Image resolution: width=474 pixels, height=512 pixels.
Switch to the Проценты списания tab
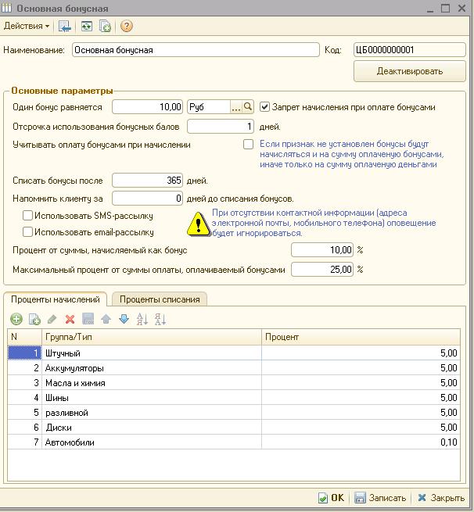click(160, 299)
